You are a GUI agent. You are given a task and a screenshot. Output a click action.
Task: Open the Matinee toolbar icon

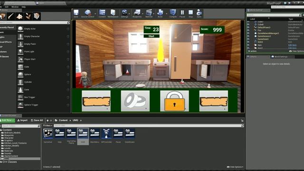[149, 14]
